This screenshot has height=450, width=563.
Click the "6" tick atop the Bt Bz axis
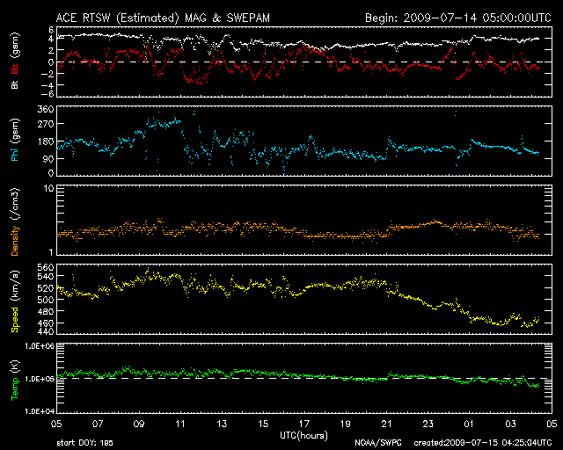click(51, 29)
